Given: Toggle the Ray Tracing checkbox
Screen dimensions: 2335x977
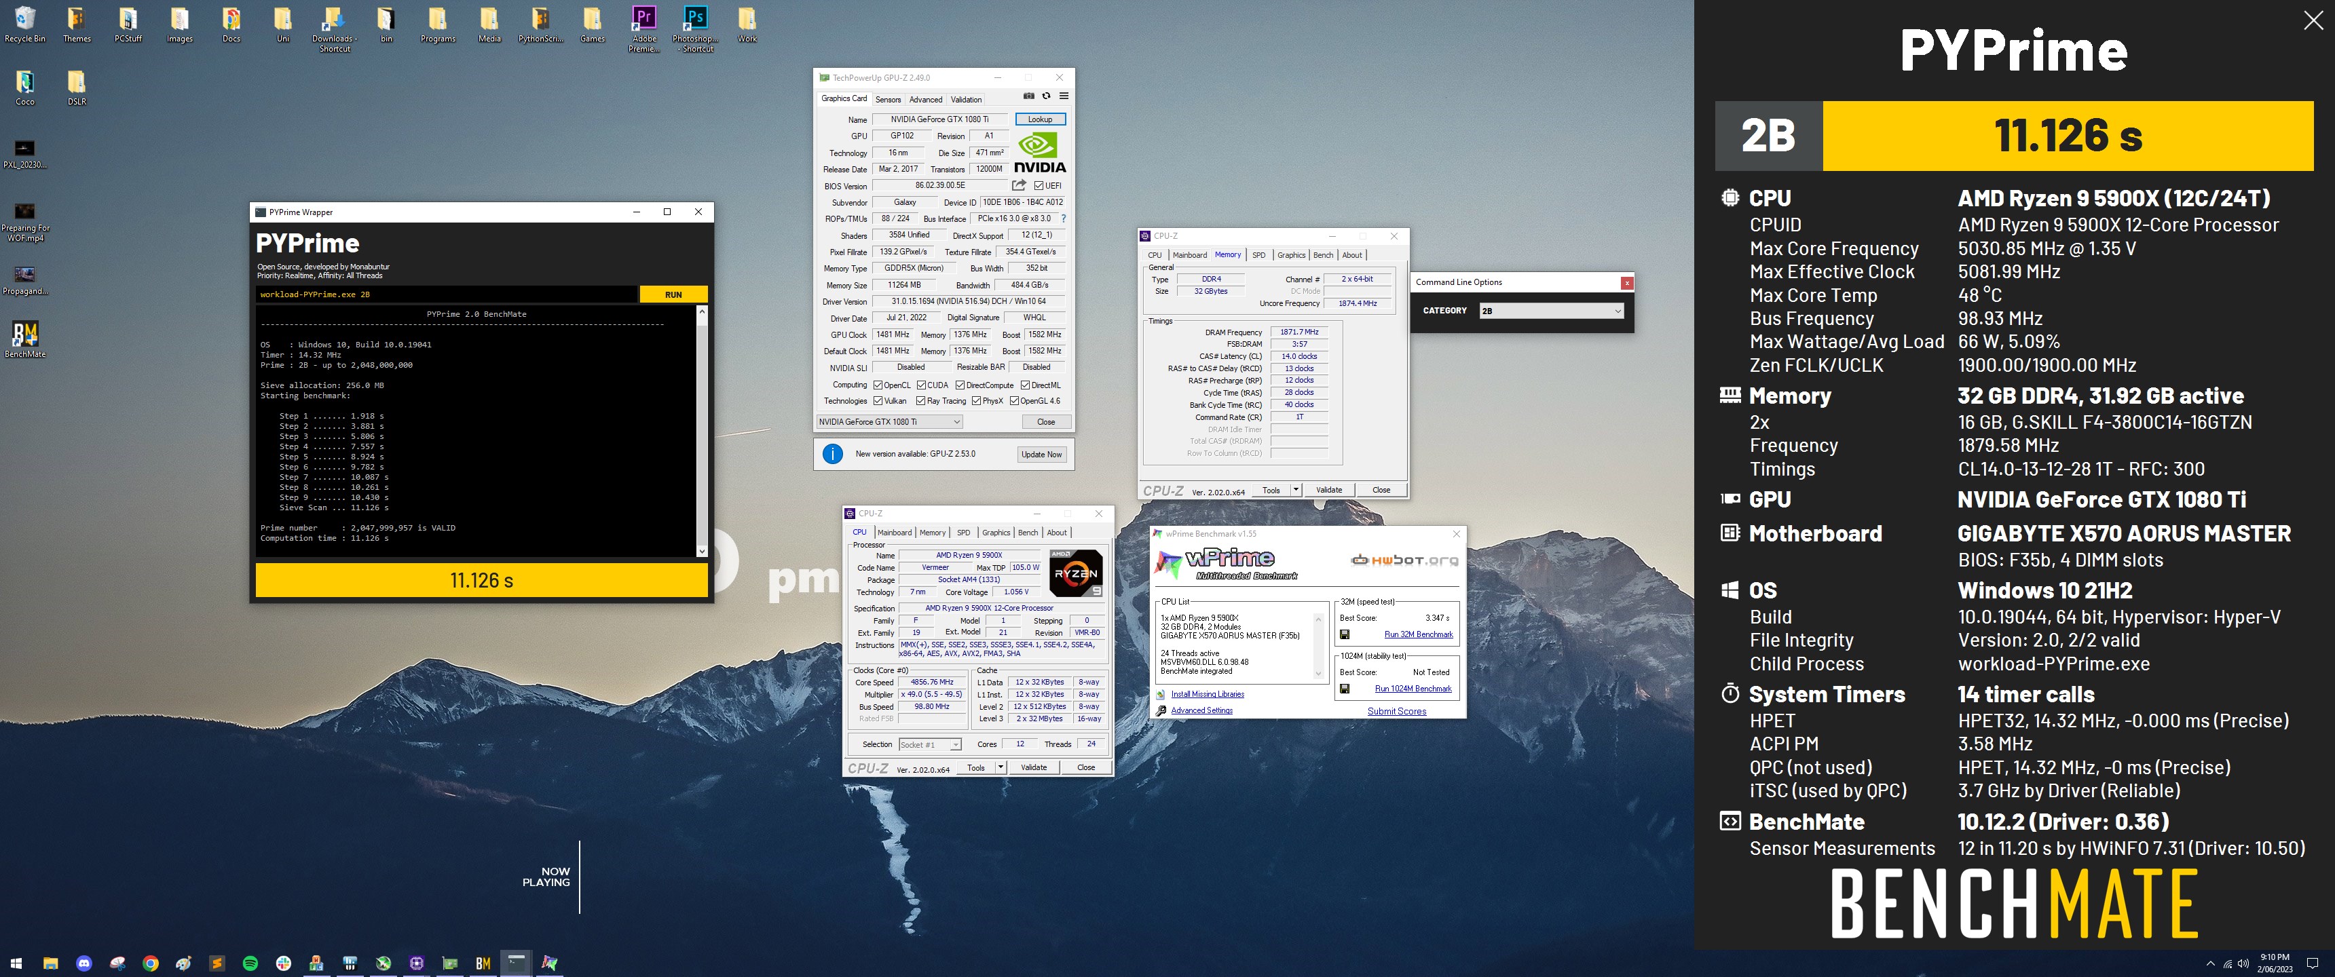Looking at the screenshot, I should coord(921,400).
